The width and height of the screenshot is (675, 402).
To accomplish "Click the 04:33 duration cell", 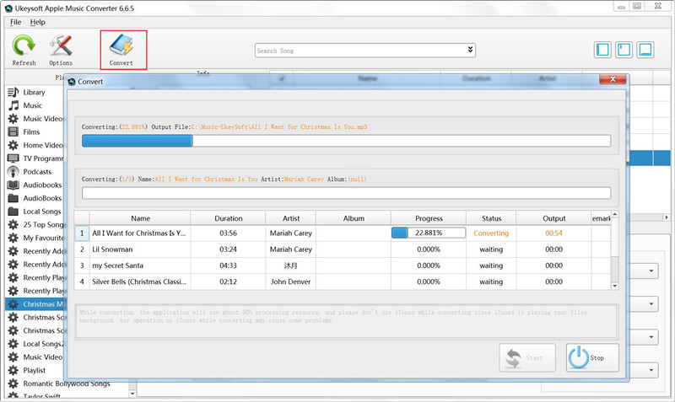I will tap(228, 265).
